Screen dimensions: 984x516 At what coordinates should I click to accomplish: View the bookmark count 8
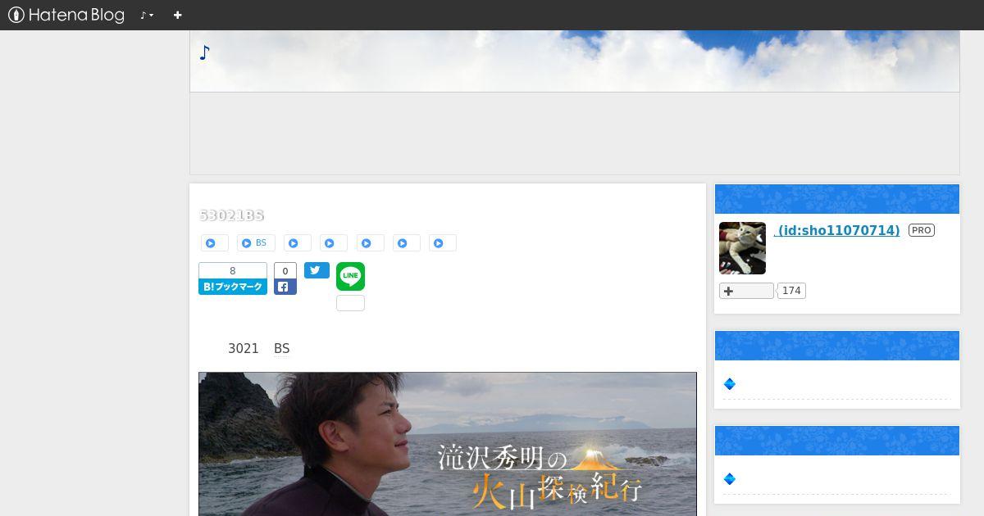pyautogui.click(x=233, y=271)
